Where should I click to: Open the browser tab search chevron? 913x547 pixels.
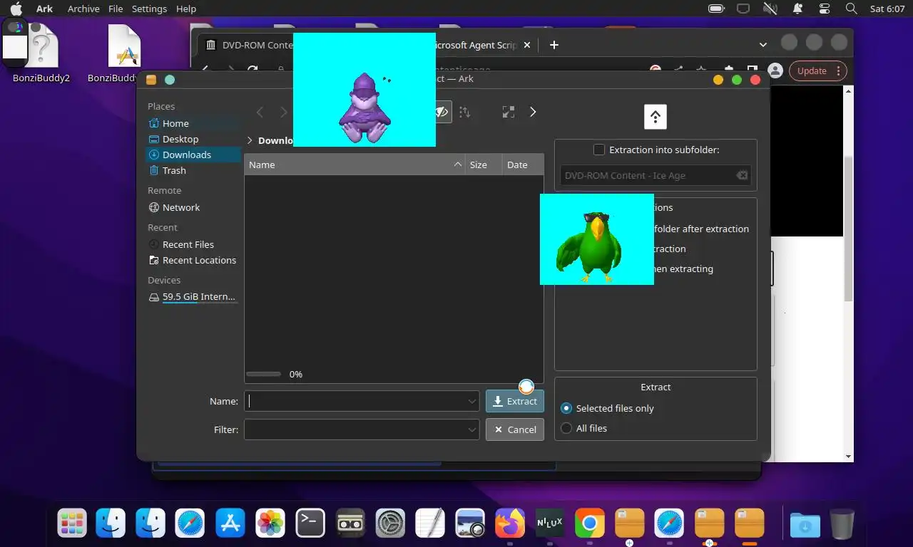point(762,45)
